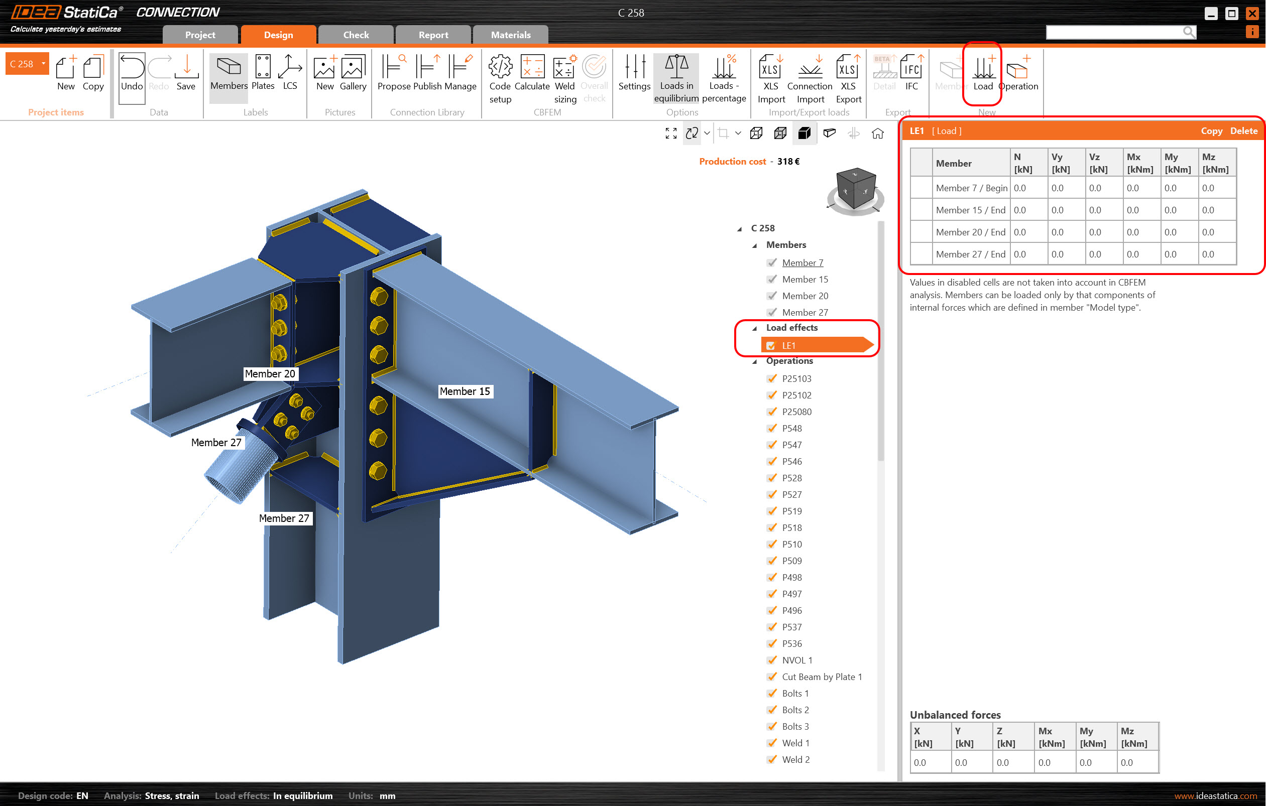Click Delete in LE1 header
Screen dimensions: 1266x806
coord(1243,131)
